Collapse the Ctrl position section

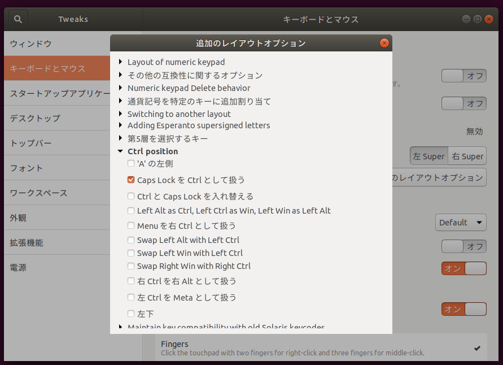(121, 151)
